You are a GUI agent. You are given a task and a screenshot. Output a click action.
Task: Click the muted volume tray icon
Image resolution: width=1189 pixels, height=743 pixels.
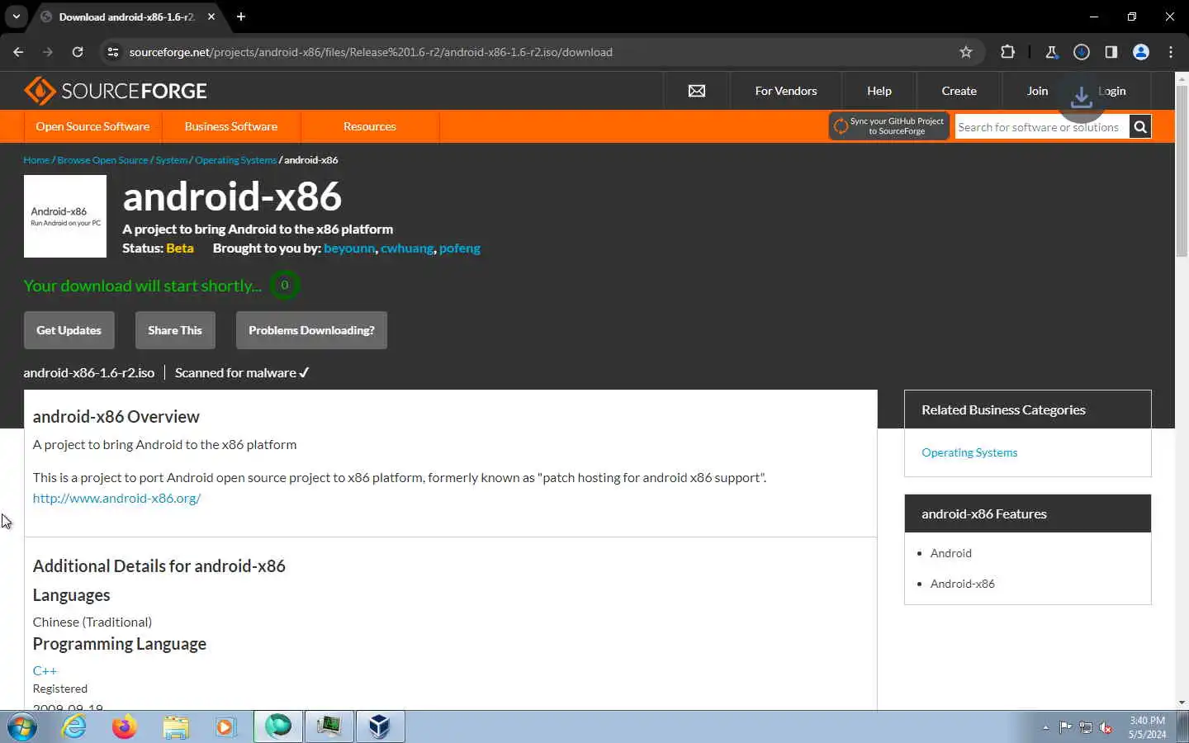click(1106, 727)
